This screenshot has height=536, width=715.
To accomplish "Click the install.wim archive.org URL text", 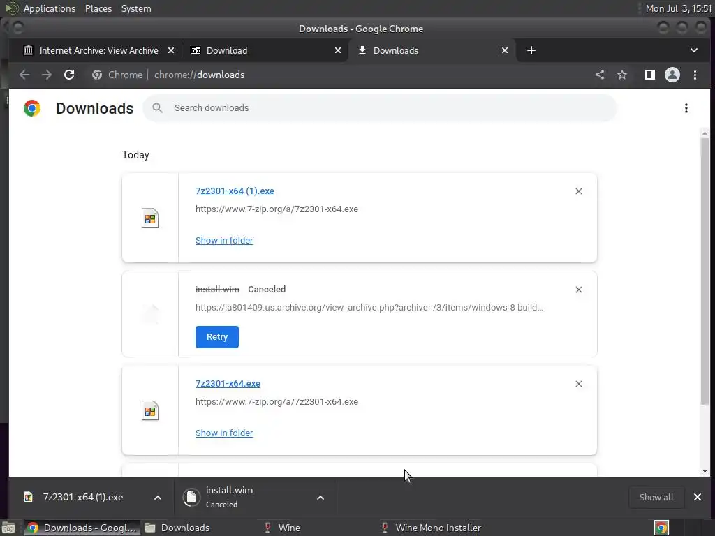I will pos(369,308).
